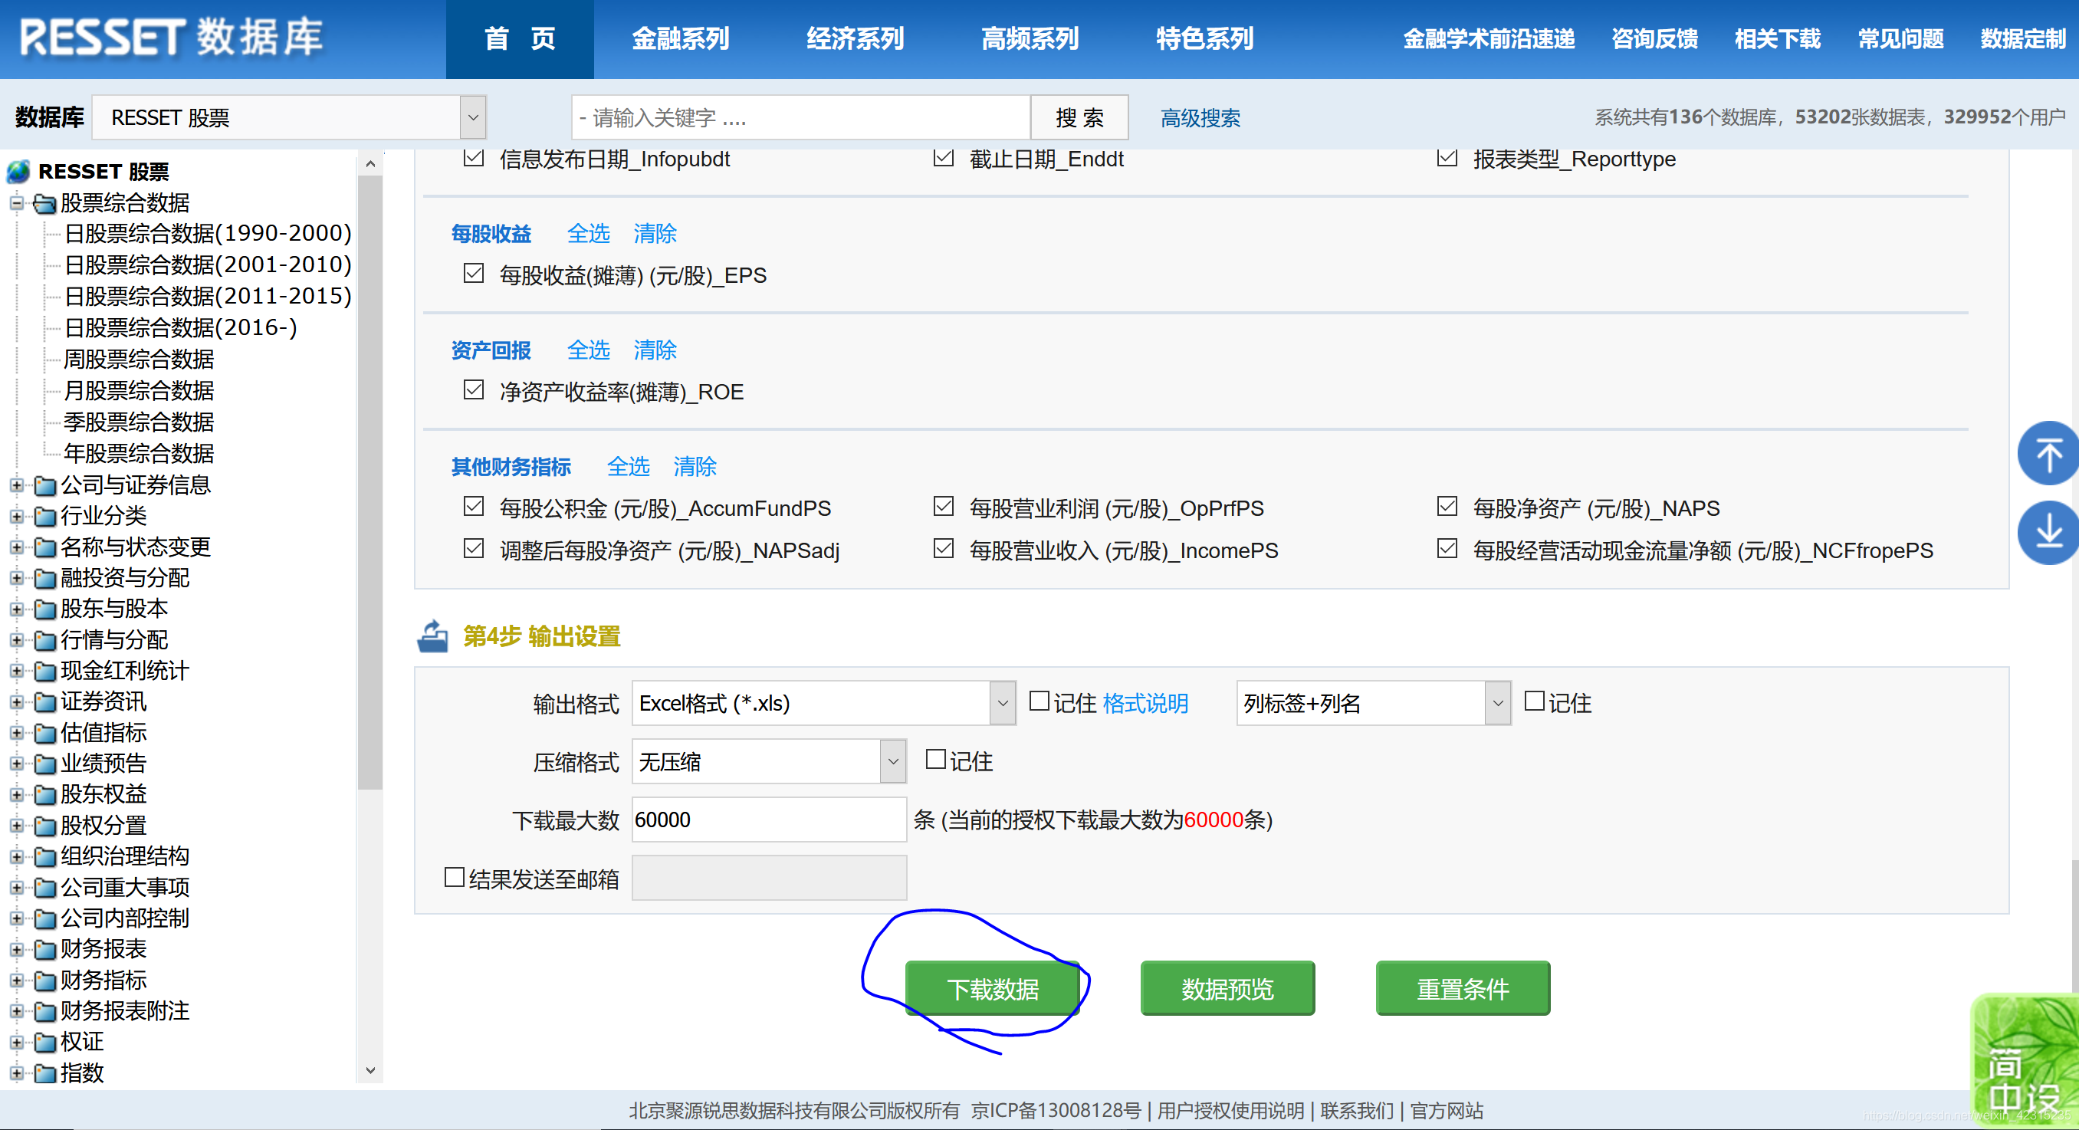The image size is (2079, 1130).
Task: Expand the 财务报表 tree node
Action: (16, 949)
